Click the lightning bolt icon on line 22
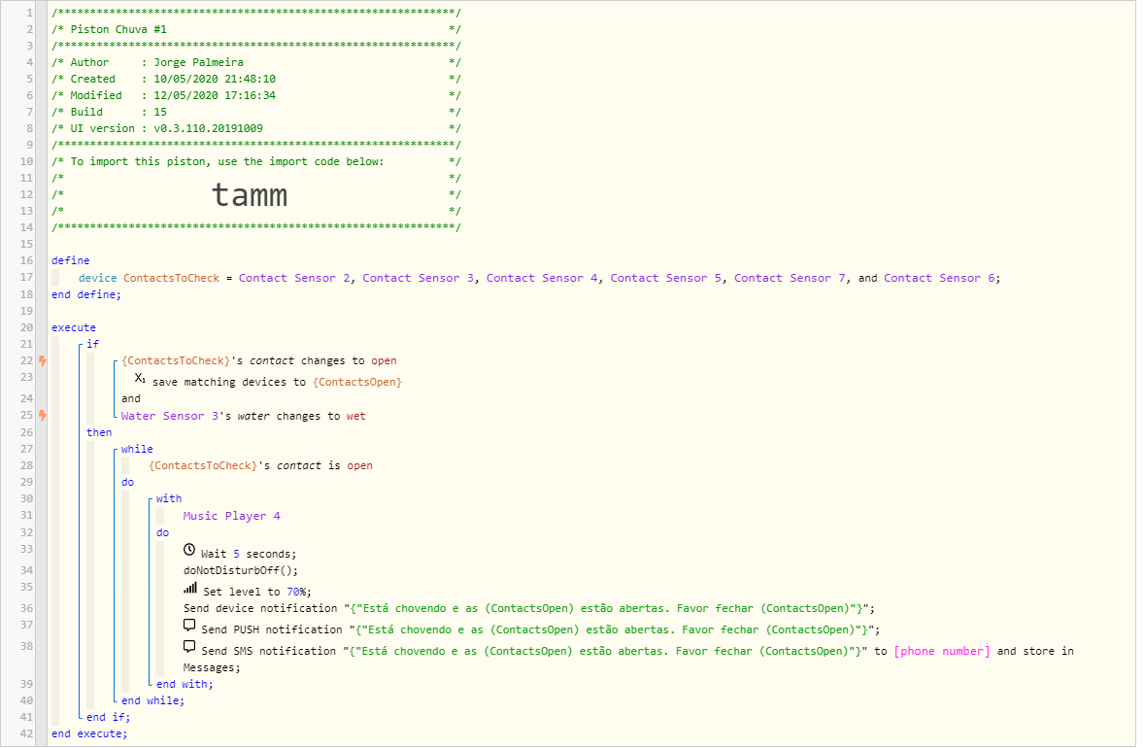This screenshot has height=748, width=1144. pyautogui.click(x=43, y=361)
